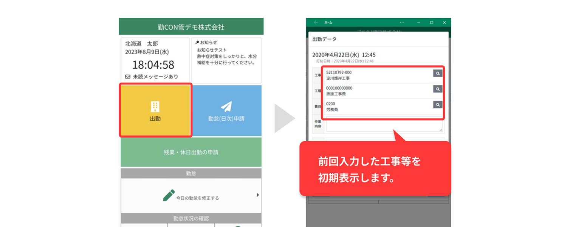The image size is (570, 227).
Task: Click the 000100000000 直接工事費 field
Action: [x=378, y=91]
